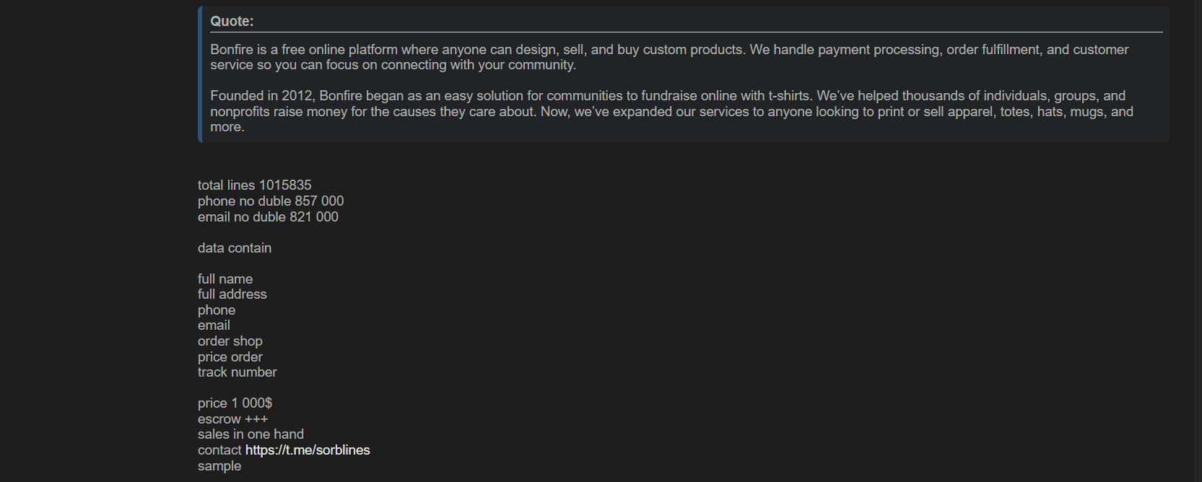1202x482 pixels.
Task: Click the "sample" text at the bottom
Action: click(x=219, y=466)
